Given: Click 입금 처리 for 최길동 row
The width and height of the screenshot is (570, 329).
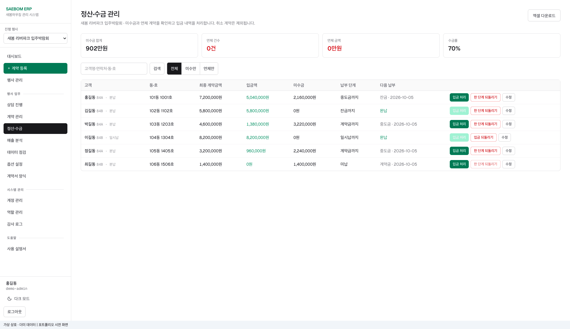Looking at the screenshot, I should [x=459, y=164].
